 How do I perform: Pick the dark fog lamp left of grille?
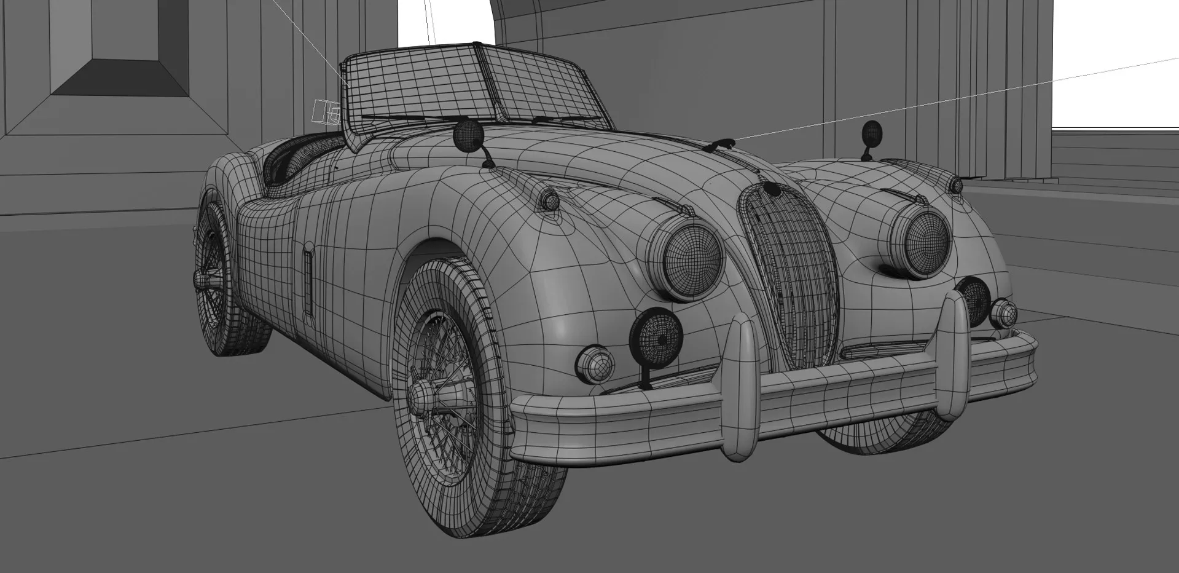(x=656, y=336)
